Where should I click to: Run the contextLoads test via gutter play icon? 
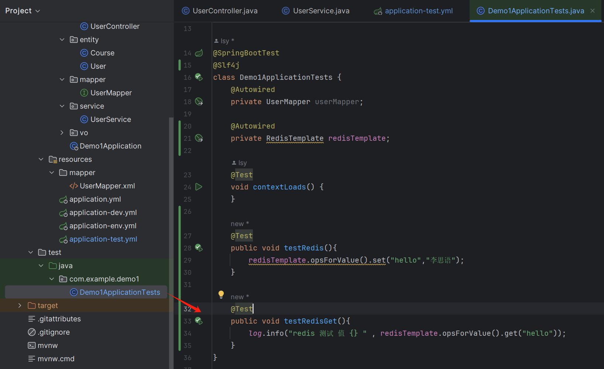[199, 187]
